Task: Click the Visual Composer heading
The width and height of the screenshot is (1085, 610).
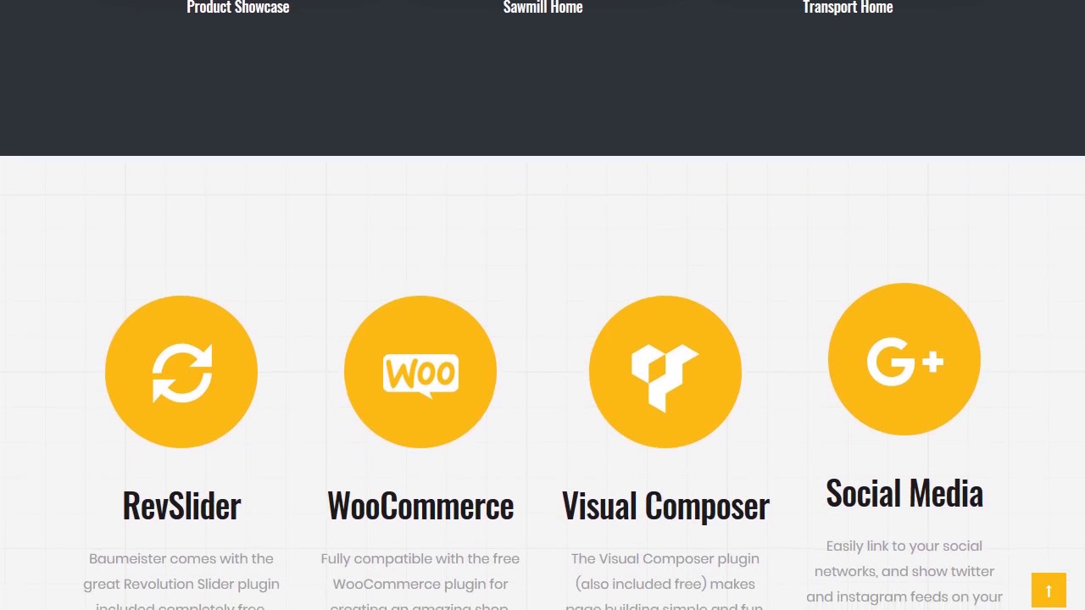Action: pos(665,507)
